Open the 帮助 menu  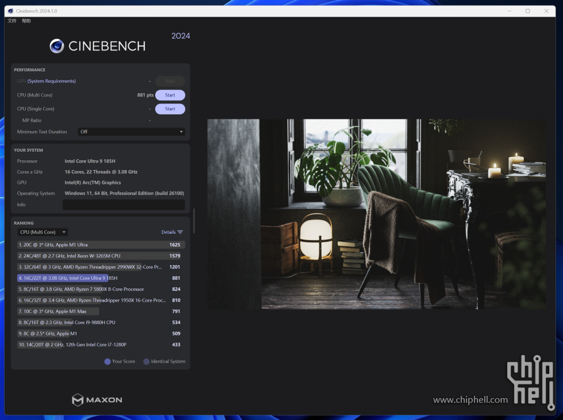(x=26, y=21)
